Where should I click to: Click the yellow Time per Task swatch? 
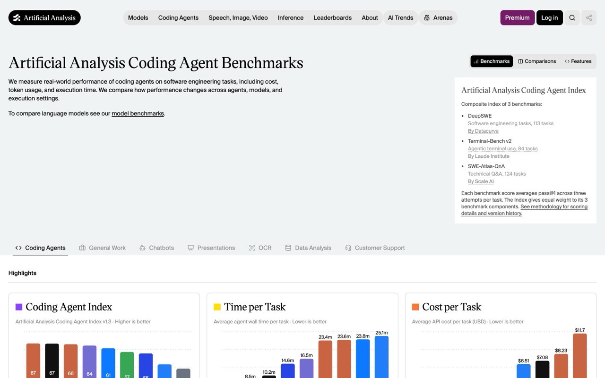(x=217, y=307)
